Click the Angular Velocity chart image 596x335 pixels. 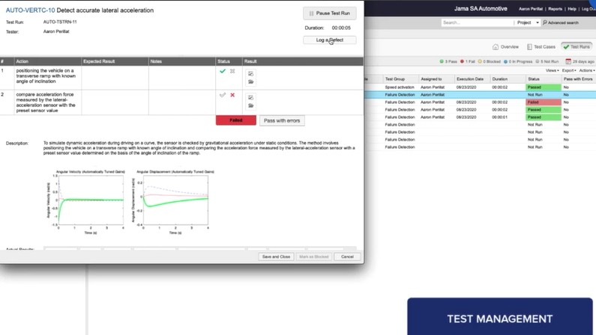[85, 202]
